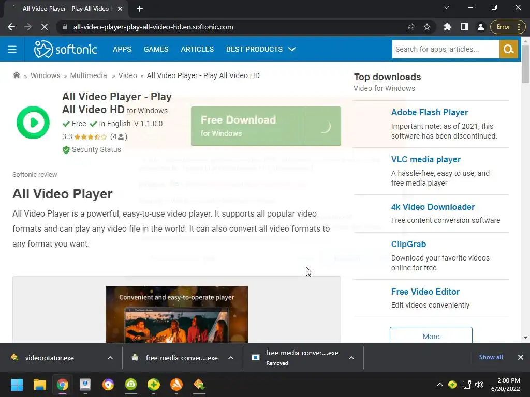Open the 4k Video Downloader link
The height and width of the screenshot is (397, 530).
(433, 207)
